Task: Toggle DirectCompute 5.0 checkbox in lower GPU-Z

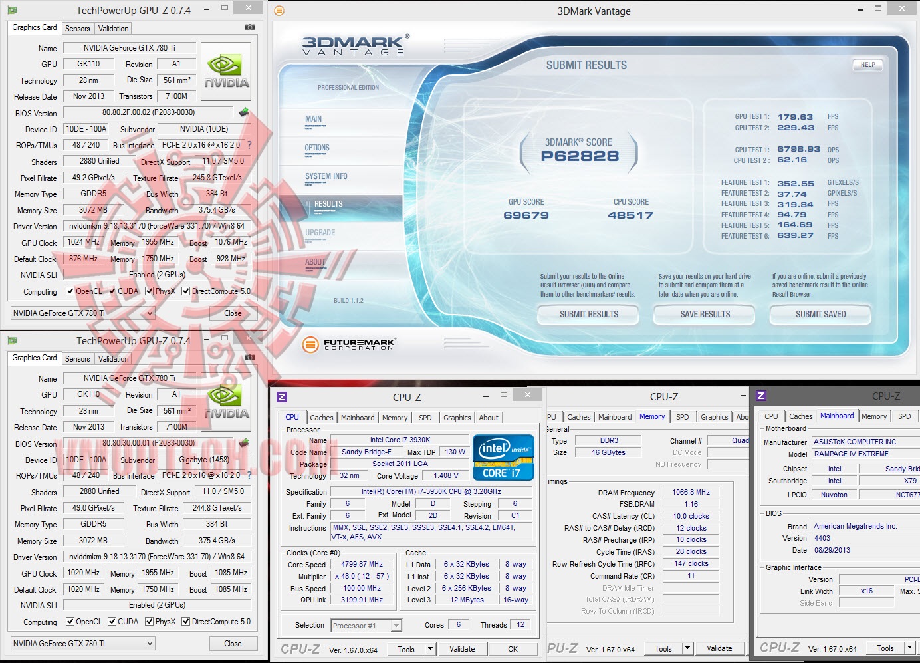Action: [186, 622]
